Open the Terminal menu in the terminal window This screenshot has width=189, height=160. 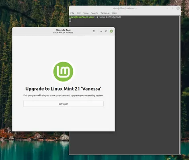(x=105, y=13)
